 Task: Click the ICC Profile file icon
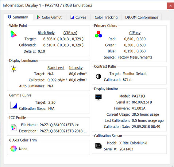[x=13, y=128]
